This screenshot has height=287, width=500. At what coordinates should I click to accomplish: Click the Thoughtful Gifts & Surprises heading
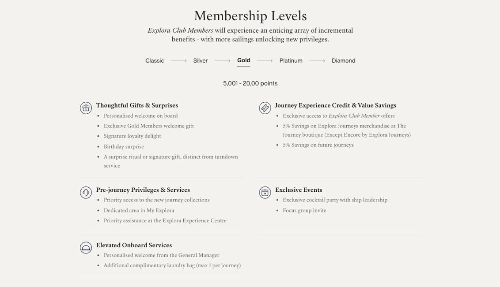(x=137, y=105)
